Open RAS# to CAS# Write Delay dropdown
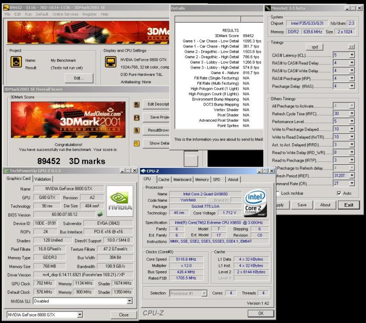The height and width of the screenshot is (323, 366). (x=352, y=70)
